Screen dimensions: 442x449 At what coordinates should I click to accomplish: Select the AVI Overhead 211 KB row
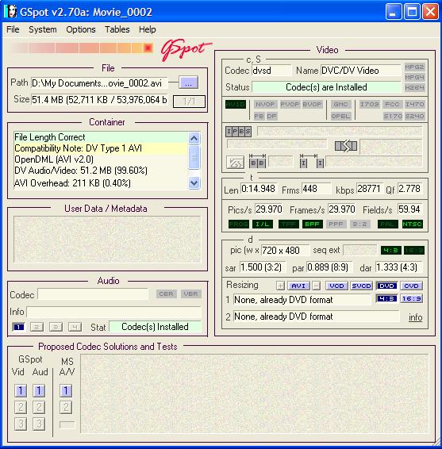pos(100,183)
